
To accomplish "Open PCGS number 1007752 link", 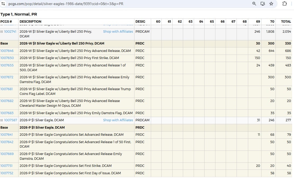I will tap(7, 173).
